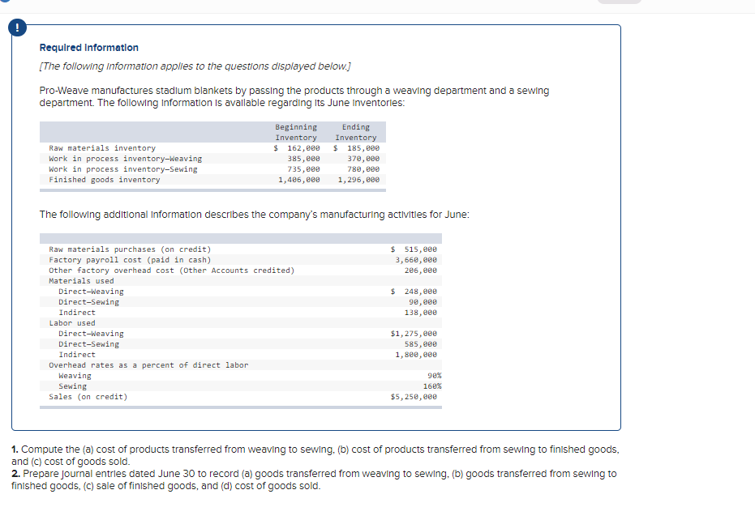This screenshot has width=755, height=507.
Task: Select 'Work in process inventory—Sewing' label
Action: 122,169
